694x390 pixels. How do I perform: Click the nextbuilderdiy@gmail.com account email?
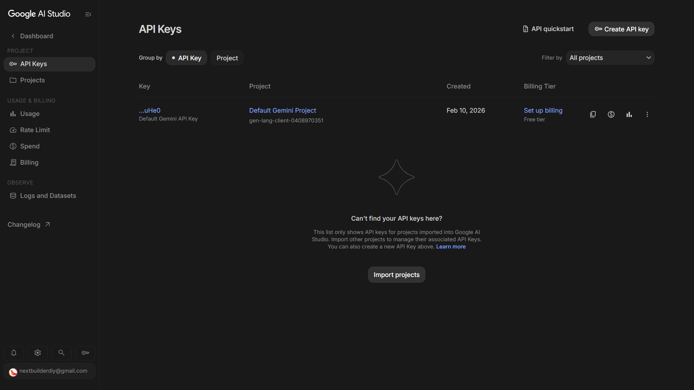pos(53,371)
